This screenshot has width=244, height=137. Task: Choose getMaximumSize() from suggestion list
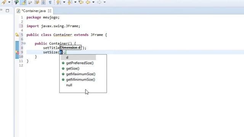tap(80, 74)
